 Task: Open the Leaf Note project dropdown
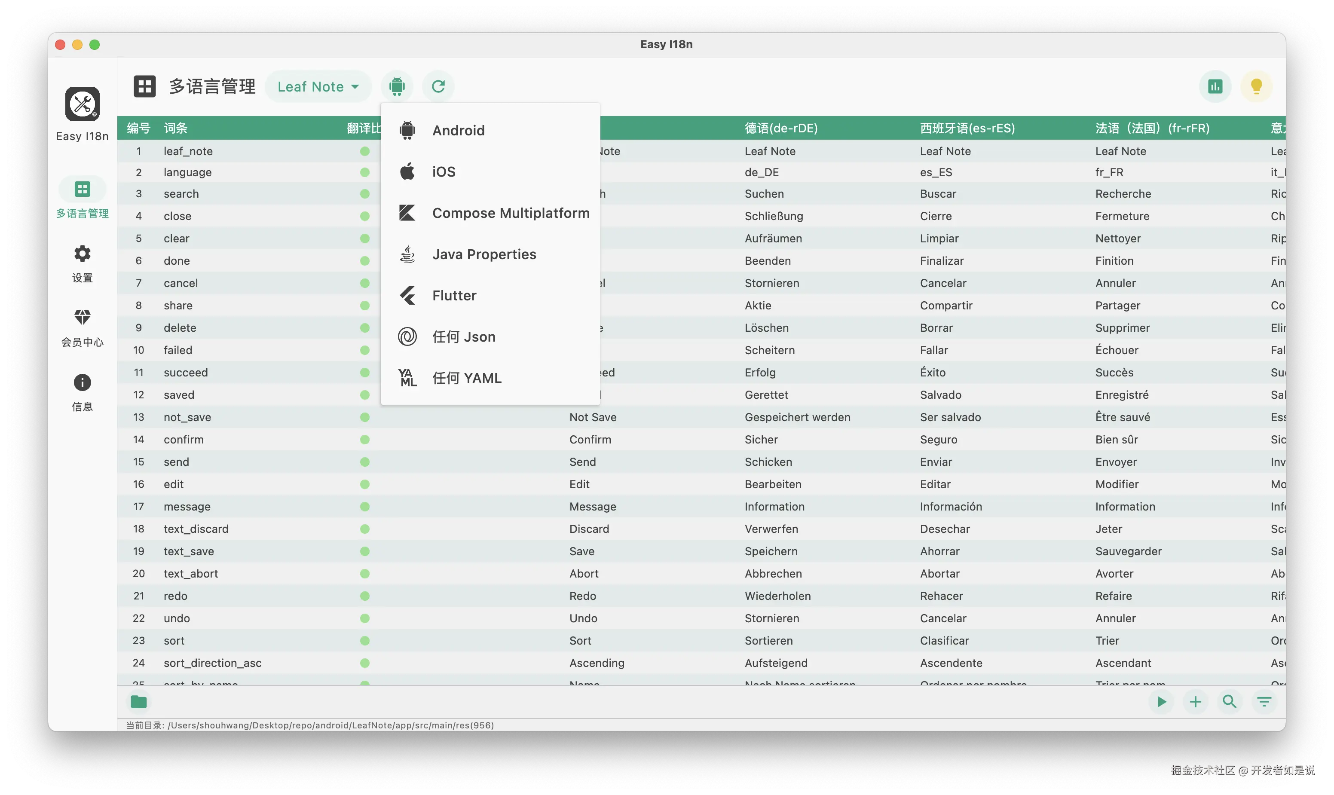click(318, 86)
